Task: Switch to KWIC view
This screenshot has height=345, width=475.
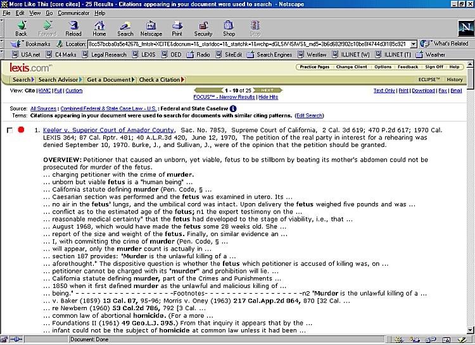Action: [x=45, y=91]
